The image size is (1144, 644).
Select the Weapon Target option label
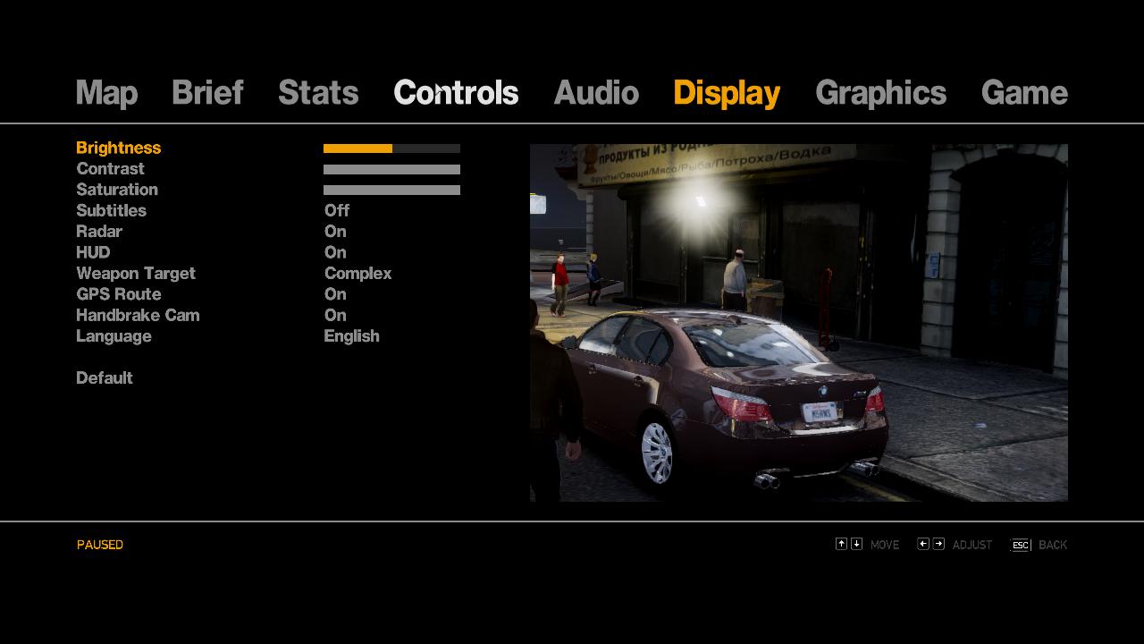(136, 274)
